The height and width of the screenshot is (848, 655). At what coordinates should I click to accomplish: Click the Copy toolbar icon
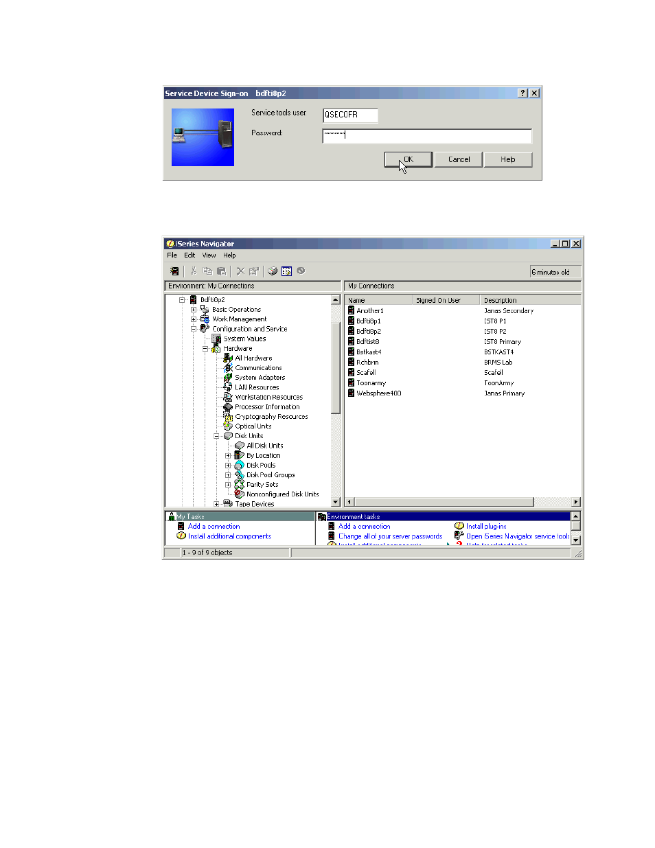click(207, 271)
